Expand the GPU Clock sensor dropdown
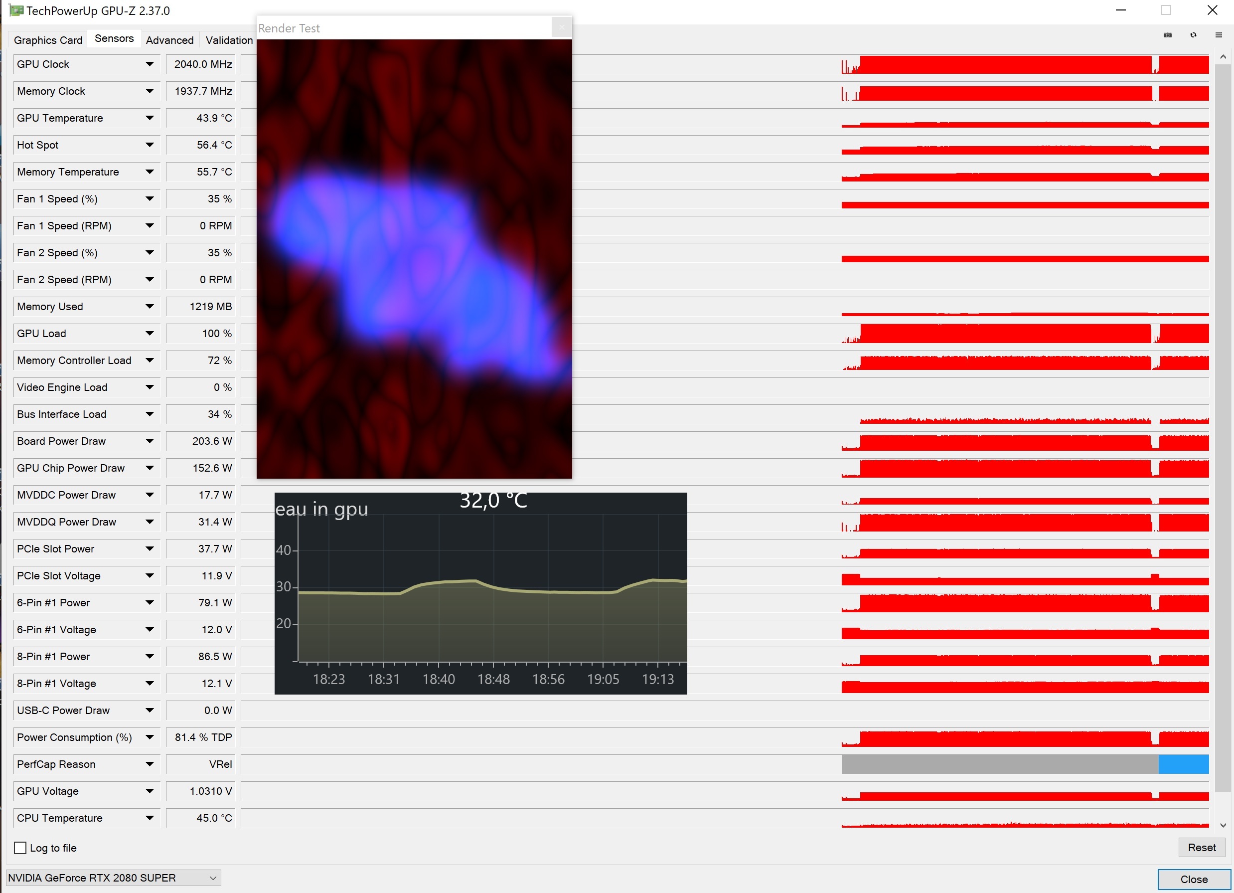The image size is (1234, 893). [x=150, y=64]
